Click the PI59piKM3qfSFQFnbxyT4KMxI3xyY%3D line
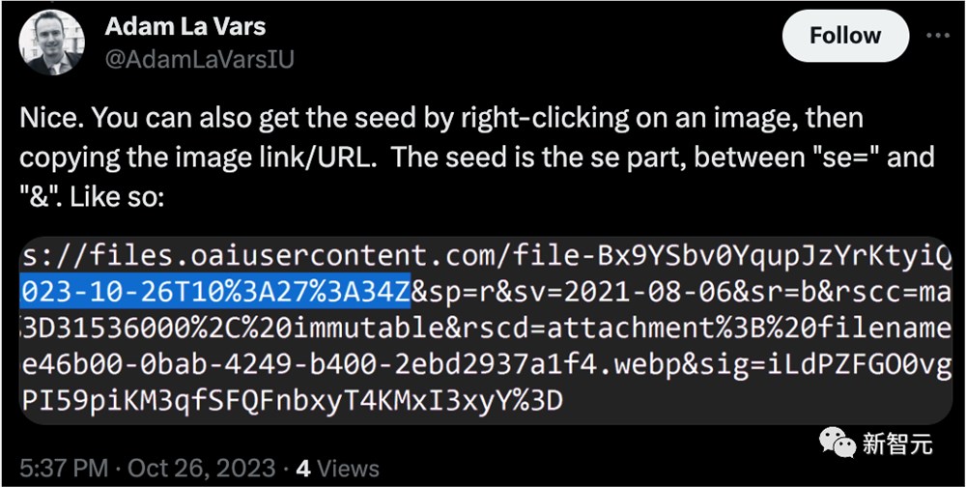The width and height of the screenshot is (966, 487). [x=293, y=401]
